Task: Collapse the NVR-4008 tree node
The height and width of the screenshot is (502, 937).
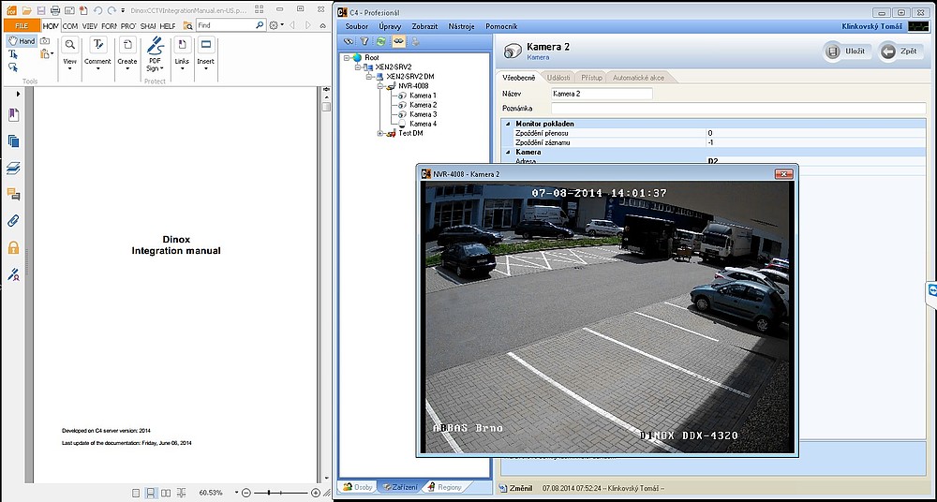Action: point(380,86)
